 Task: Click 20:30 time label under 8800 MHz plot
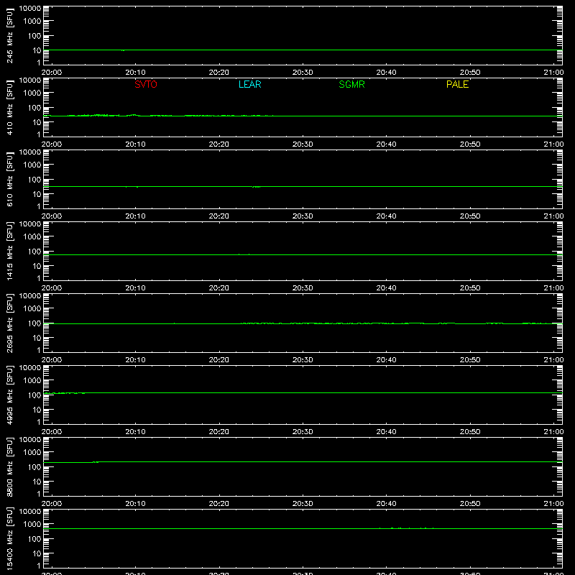pos(303,504)
